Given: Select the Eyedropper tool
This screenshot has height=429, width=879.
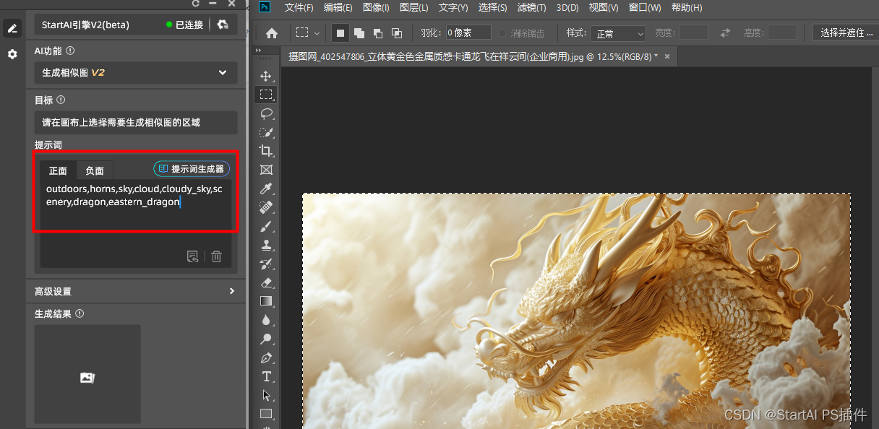Looking at the screenshot, I should 266,188.
